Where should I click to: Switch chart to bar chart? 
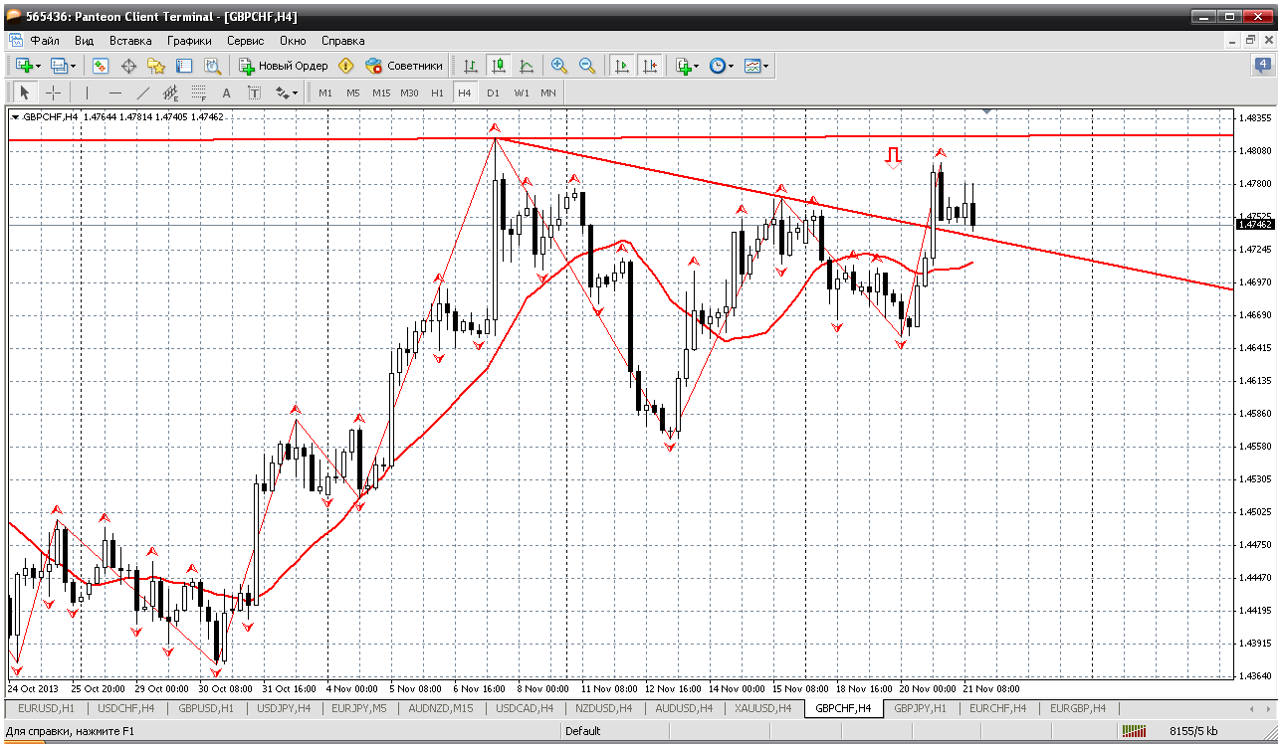click(471, 66)
